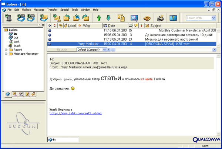Click the New Message toolbar icon
The image size is (222, 149).
click(57, 18)
